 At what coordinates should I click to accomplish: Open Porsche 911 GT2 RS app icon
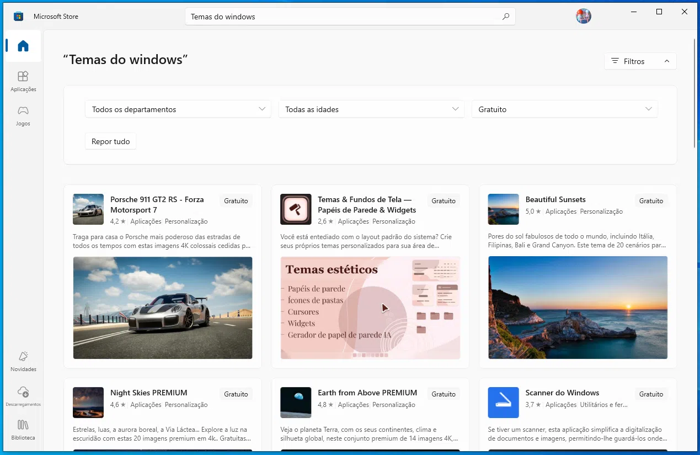tap(88, 209)
